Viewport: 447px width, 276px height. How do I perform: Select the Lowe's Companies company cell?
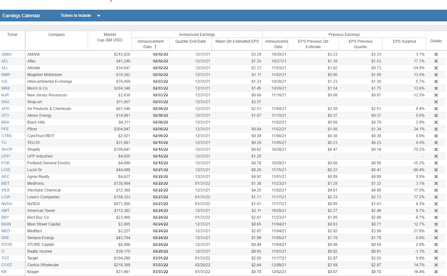pos(43,197)
